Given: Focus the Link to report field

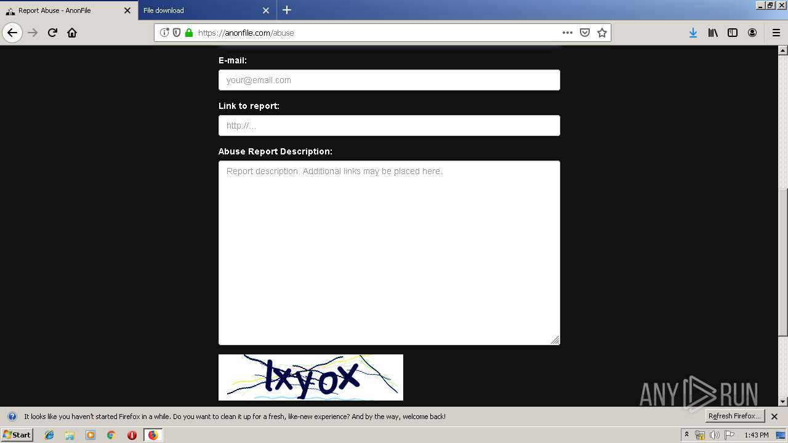Looking at the screenshot, I should pyautogui.click(x=389, y=126).
